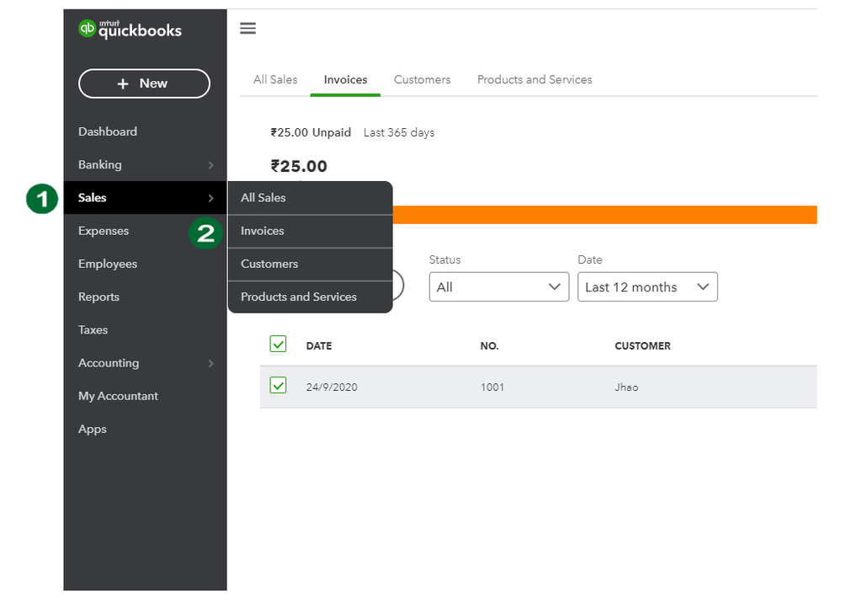The width and height of the screenshot is (841, 604).
Task: Click the green step 2 badge
Action: coord(206,233)
